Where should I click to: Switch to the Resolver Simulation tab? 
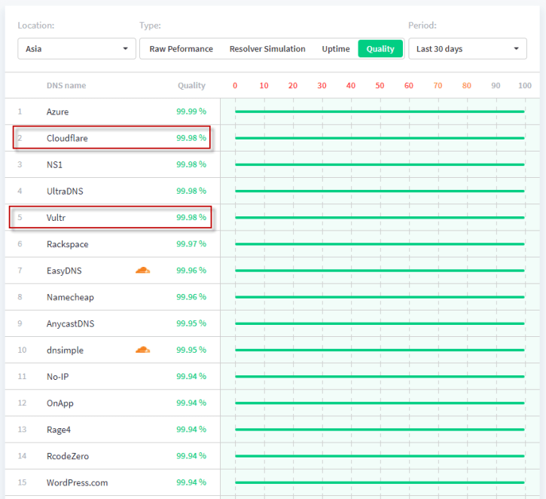click(267, 49)
